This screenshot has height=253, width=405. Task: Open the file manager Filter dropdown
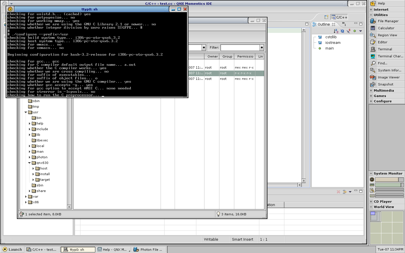point(262,48)
